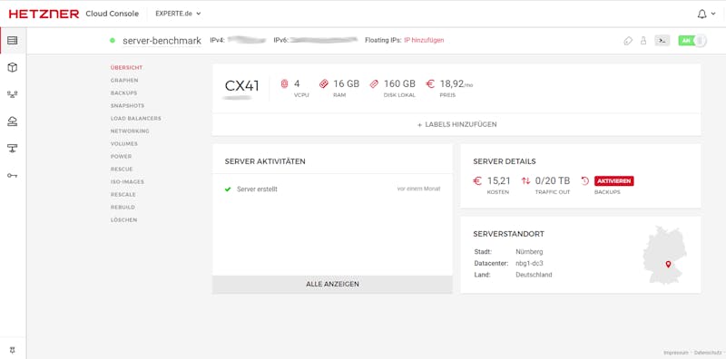Click Labels hinzufügen button
The height and width of the screenshot is (359, 726).
456,124
